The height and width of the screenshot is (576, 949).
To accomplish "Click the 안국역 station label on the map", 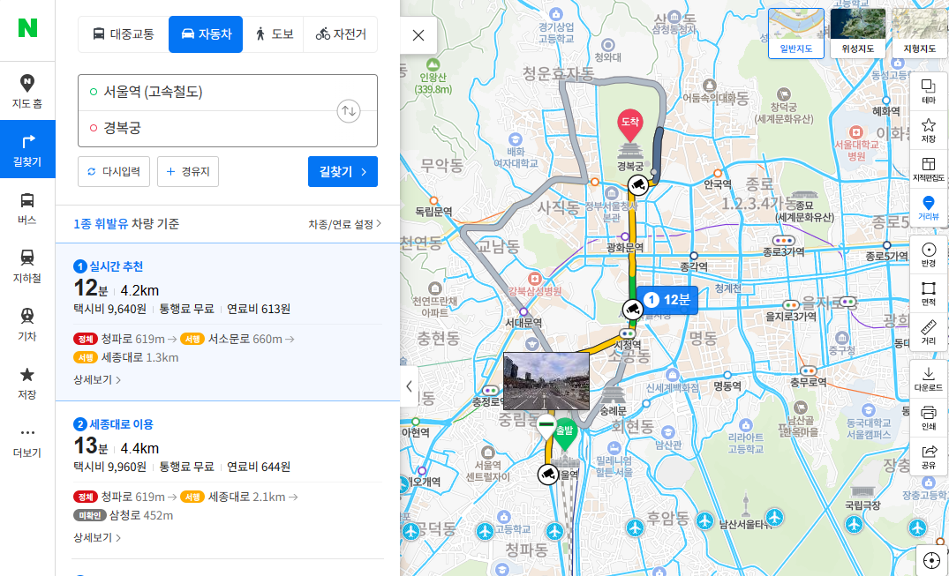I will (x=719, y=184).
